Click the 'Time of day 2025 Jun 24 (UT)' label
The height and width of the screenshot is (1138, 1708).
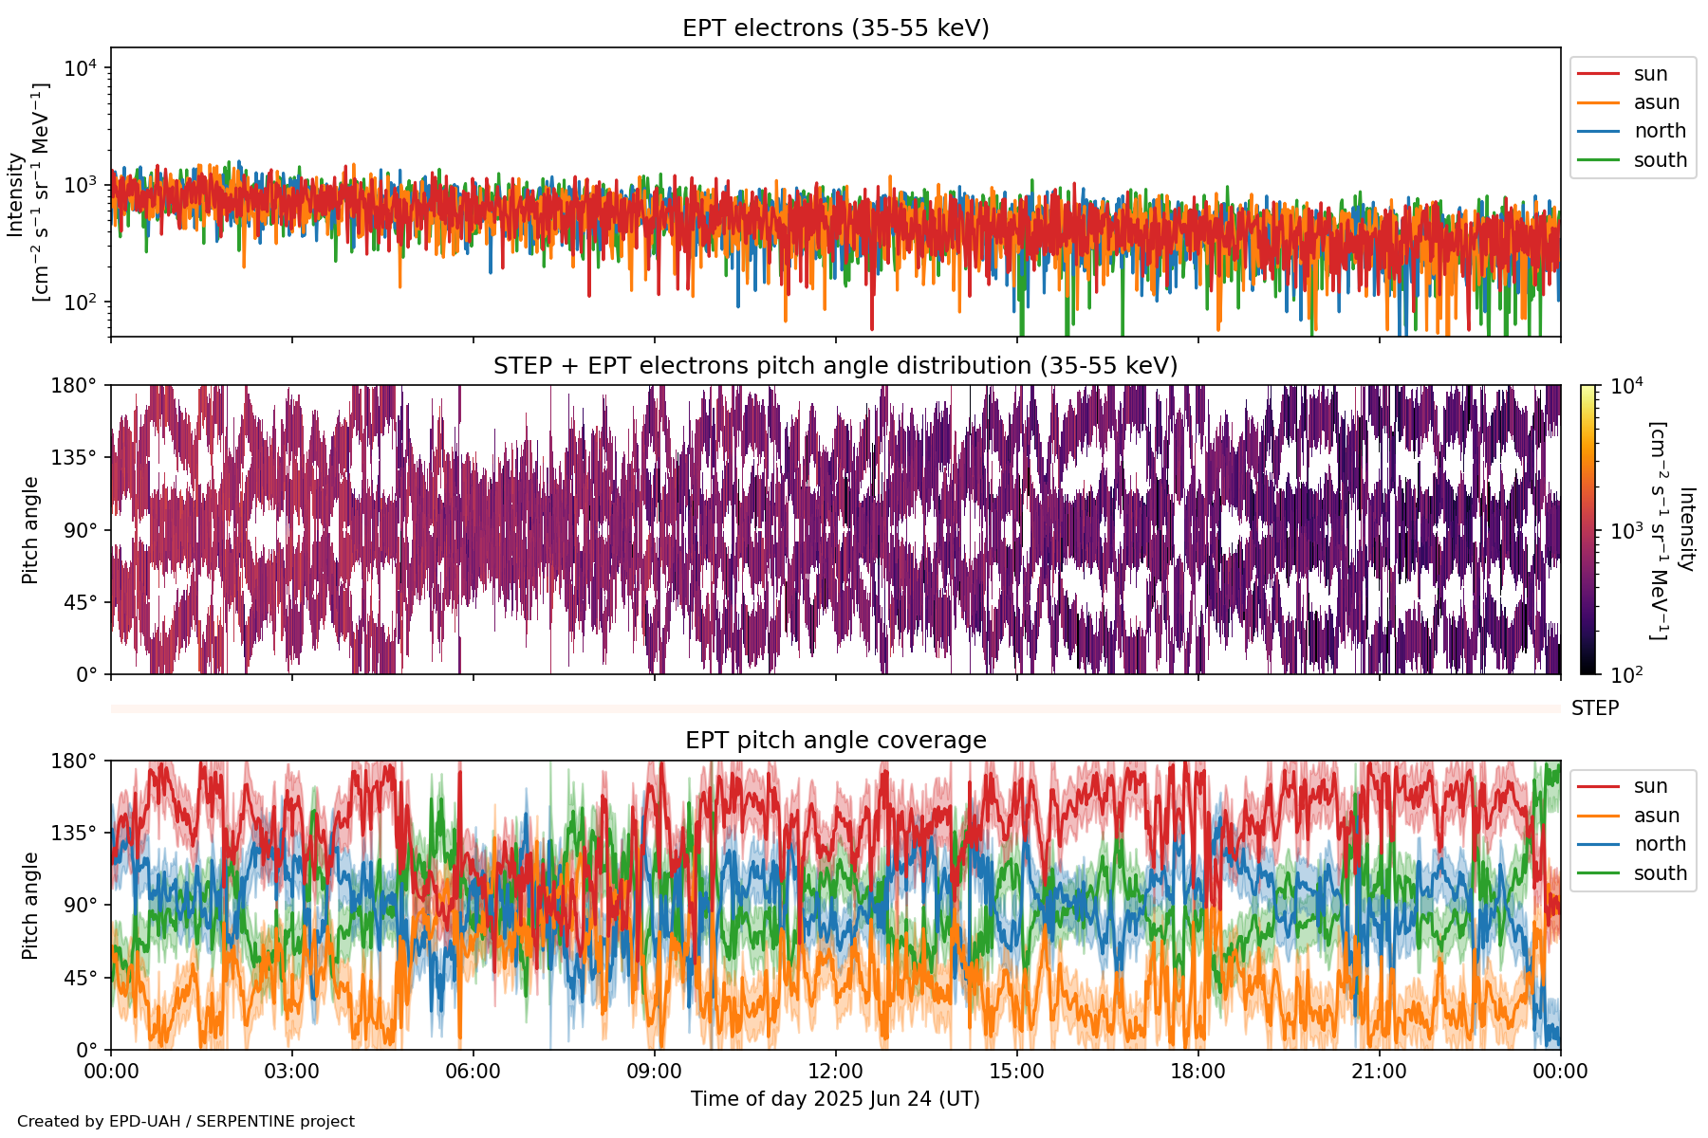coord(835,1099)
